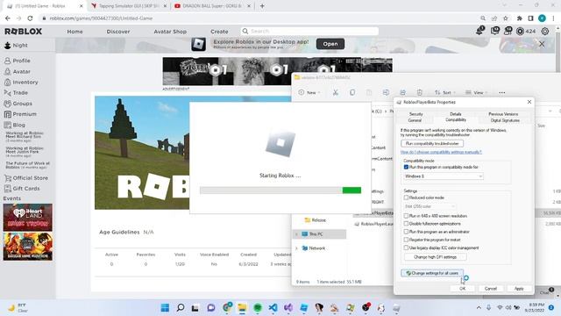Open the Robux balance showing 424

[x=526, y=32]
